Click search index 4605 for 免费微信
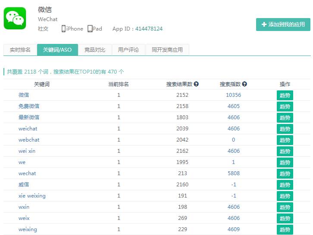This screenshot has height=235, width=313. 234,106
